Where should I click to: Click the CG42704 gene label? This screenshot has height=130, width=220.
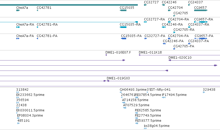point(175,8)
